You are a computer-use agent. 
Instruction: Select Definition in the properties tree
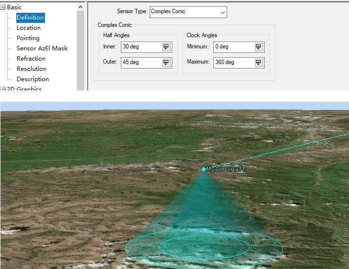pos(30,18)
